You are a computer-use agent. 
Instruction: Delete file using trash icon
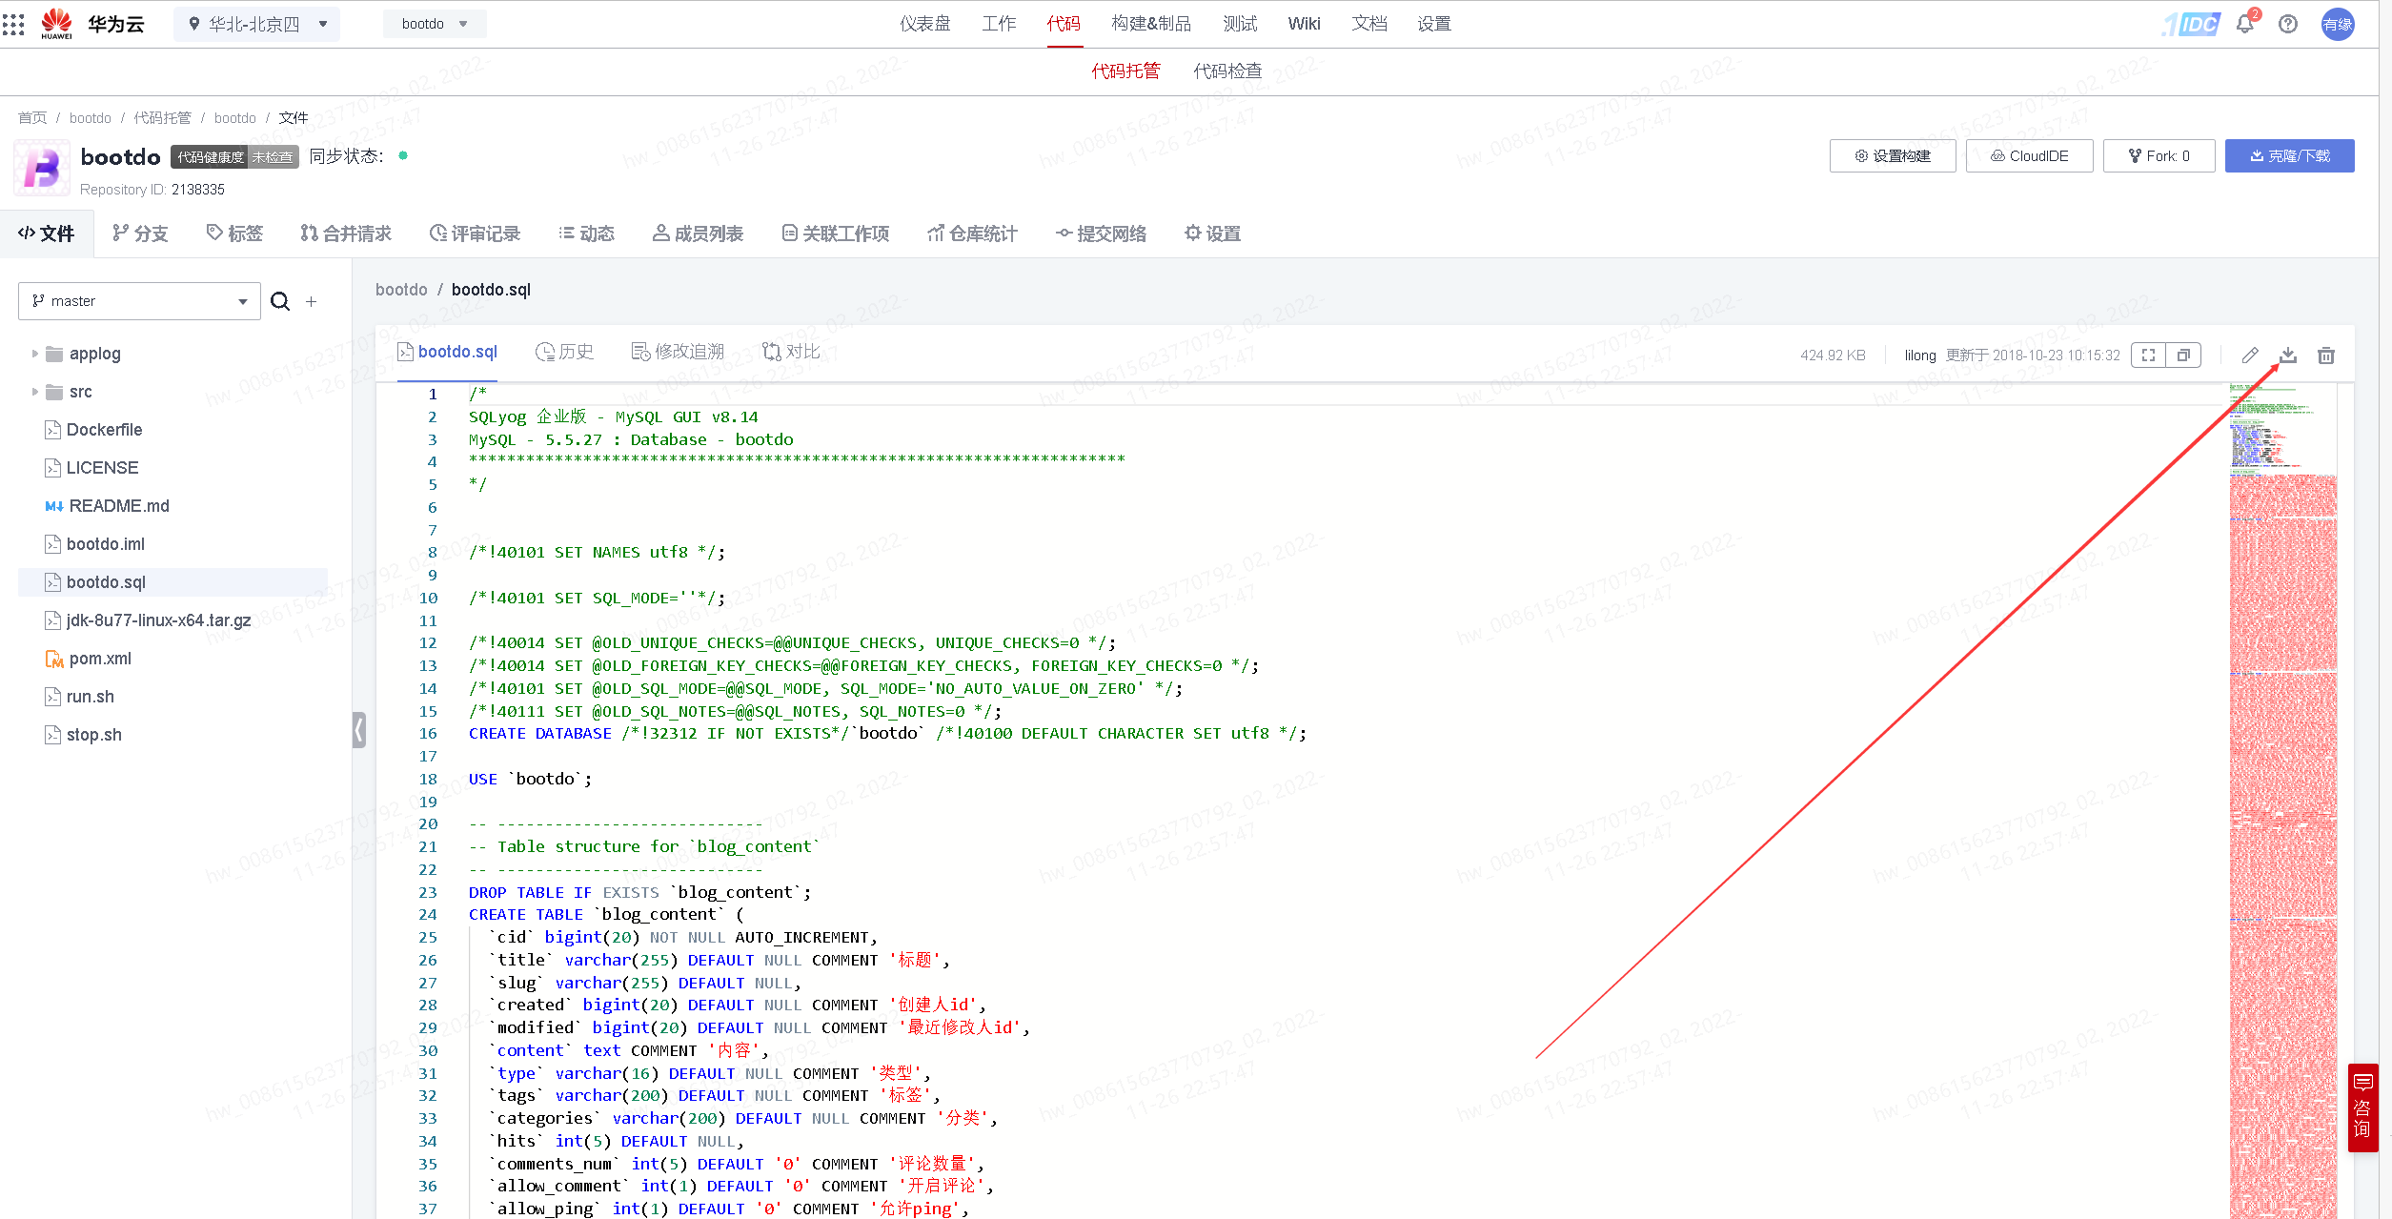point(2325,356)
